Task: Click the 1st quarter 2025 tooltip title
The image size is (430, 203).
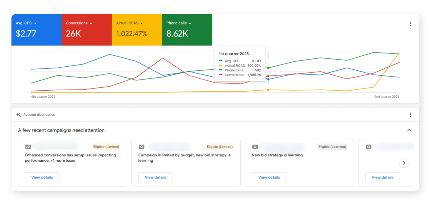Action: pos(234,54)
